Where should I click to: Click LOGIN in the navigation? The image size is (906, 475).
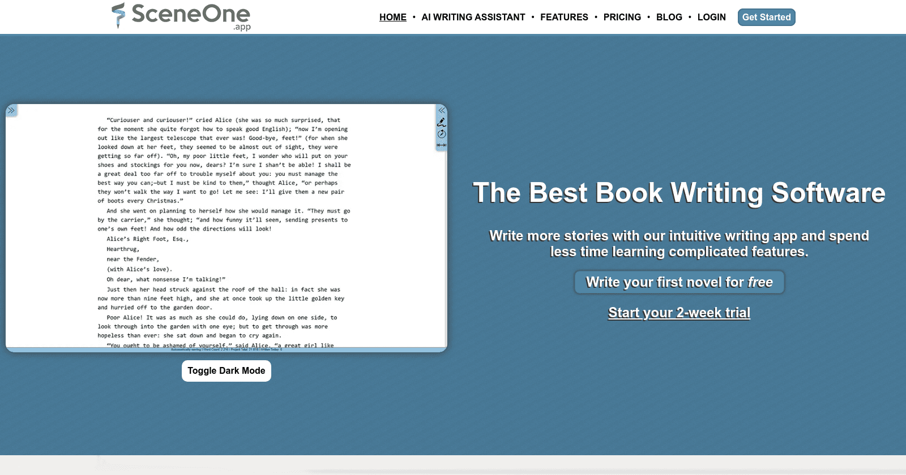tap(712, 17)
